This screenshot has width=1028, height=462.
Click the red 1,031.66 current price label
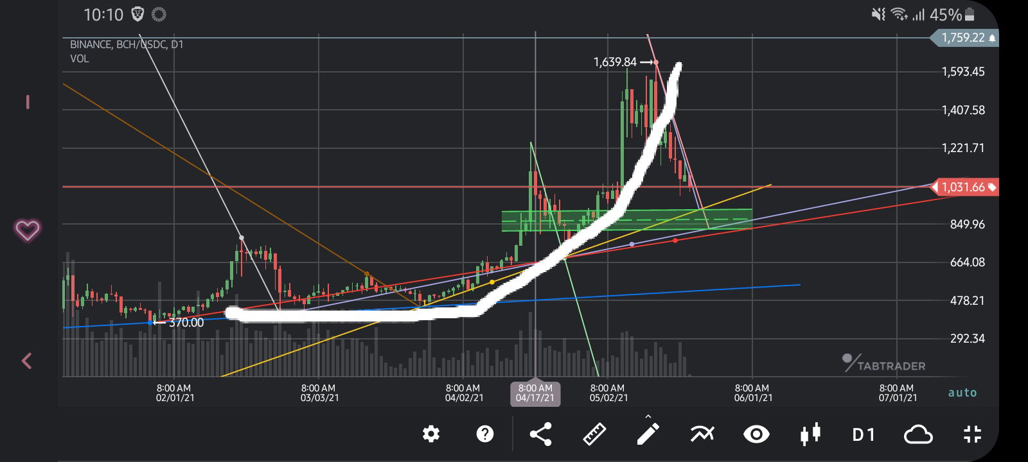point(964,187)
